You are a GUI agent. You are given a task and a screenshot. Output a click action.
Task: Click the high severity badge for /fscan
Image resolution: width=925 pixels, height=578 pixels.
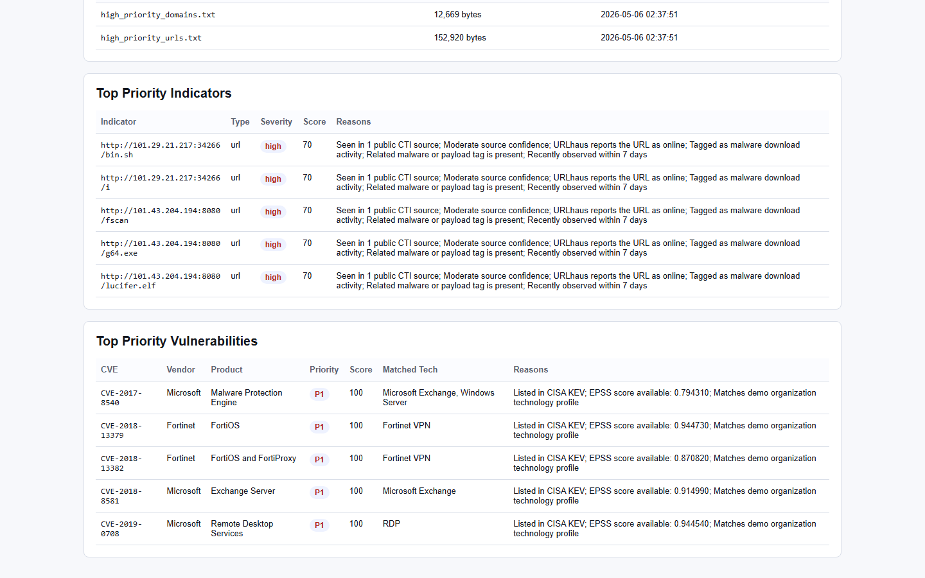click(273, 212)
